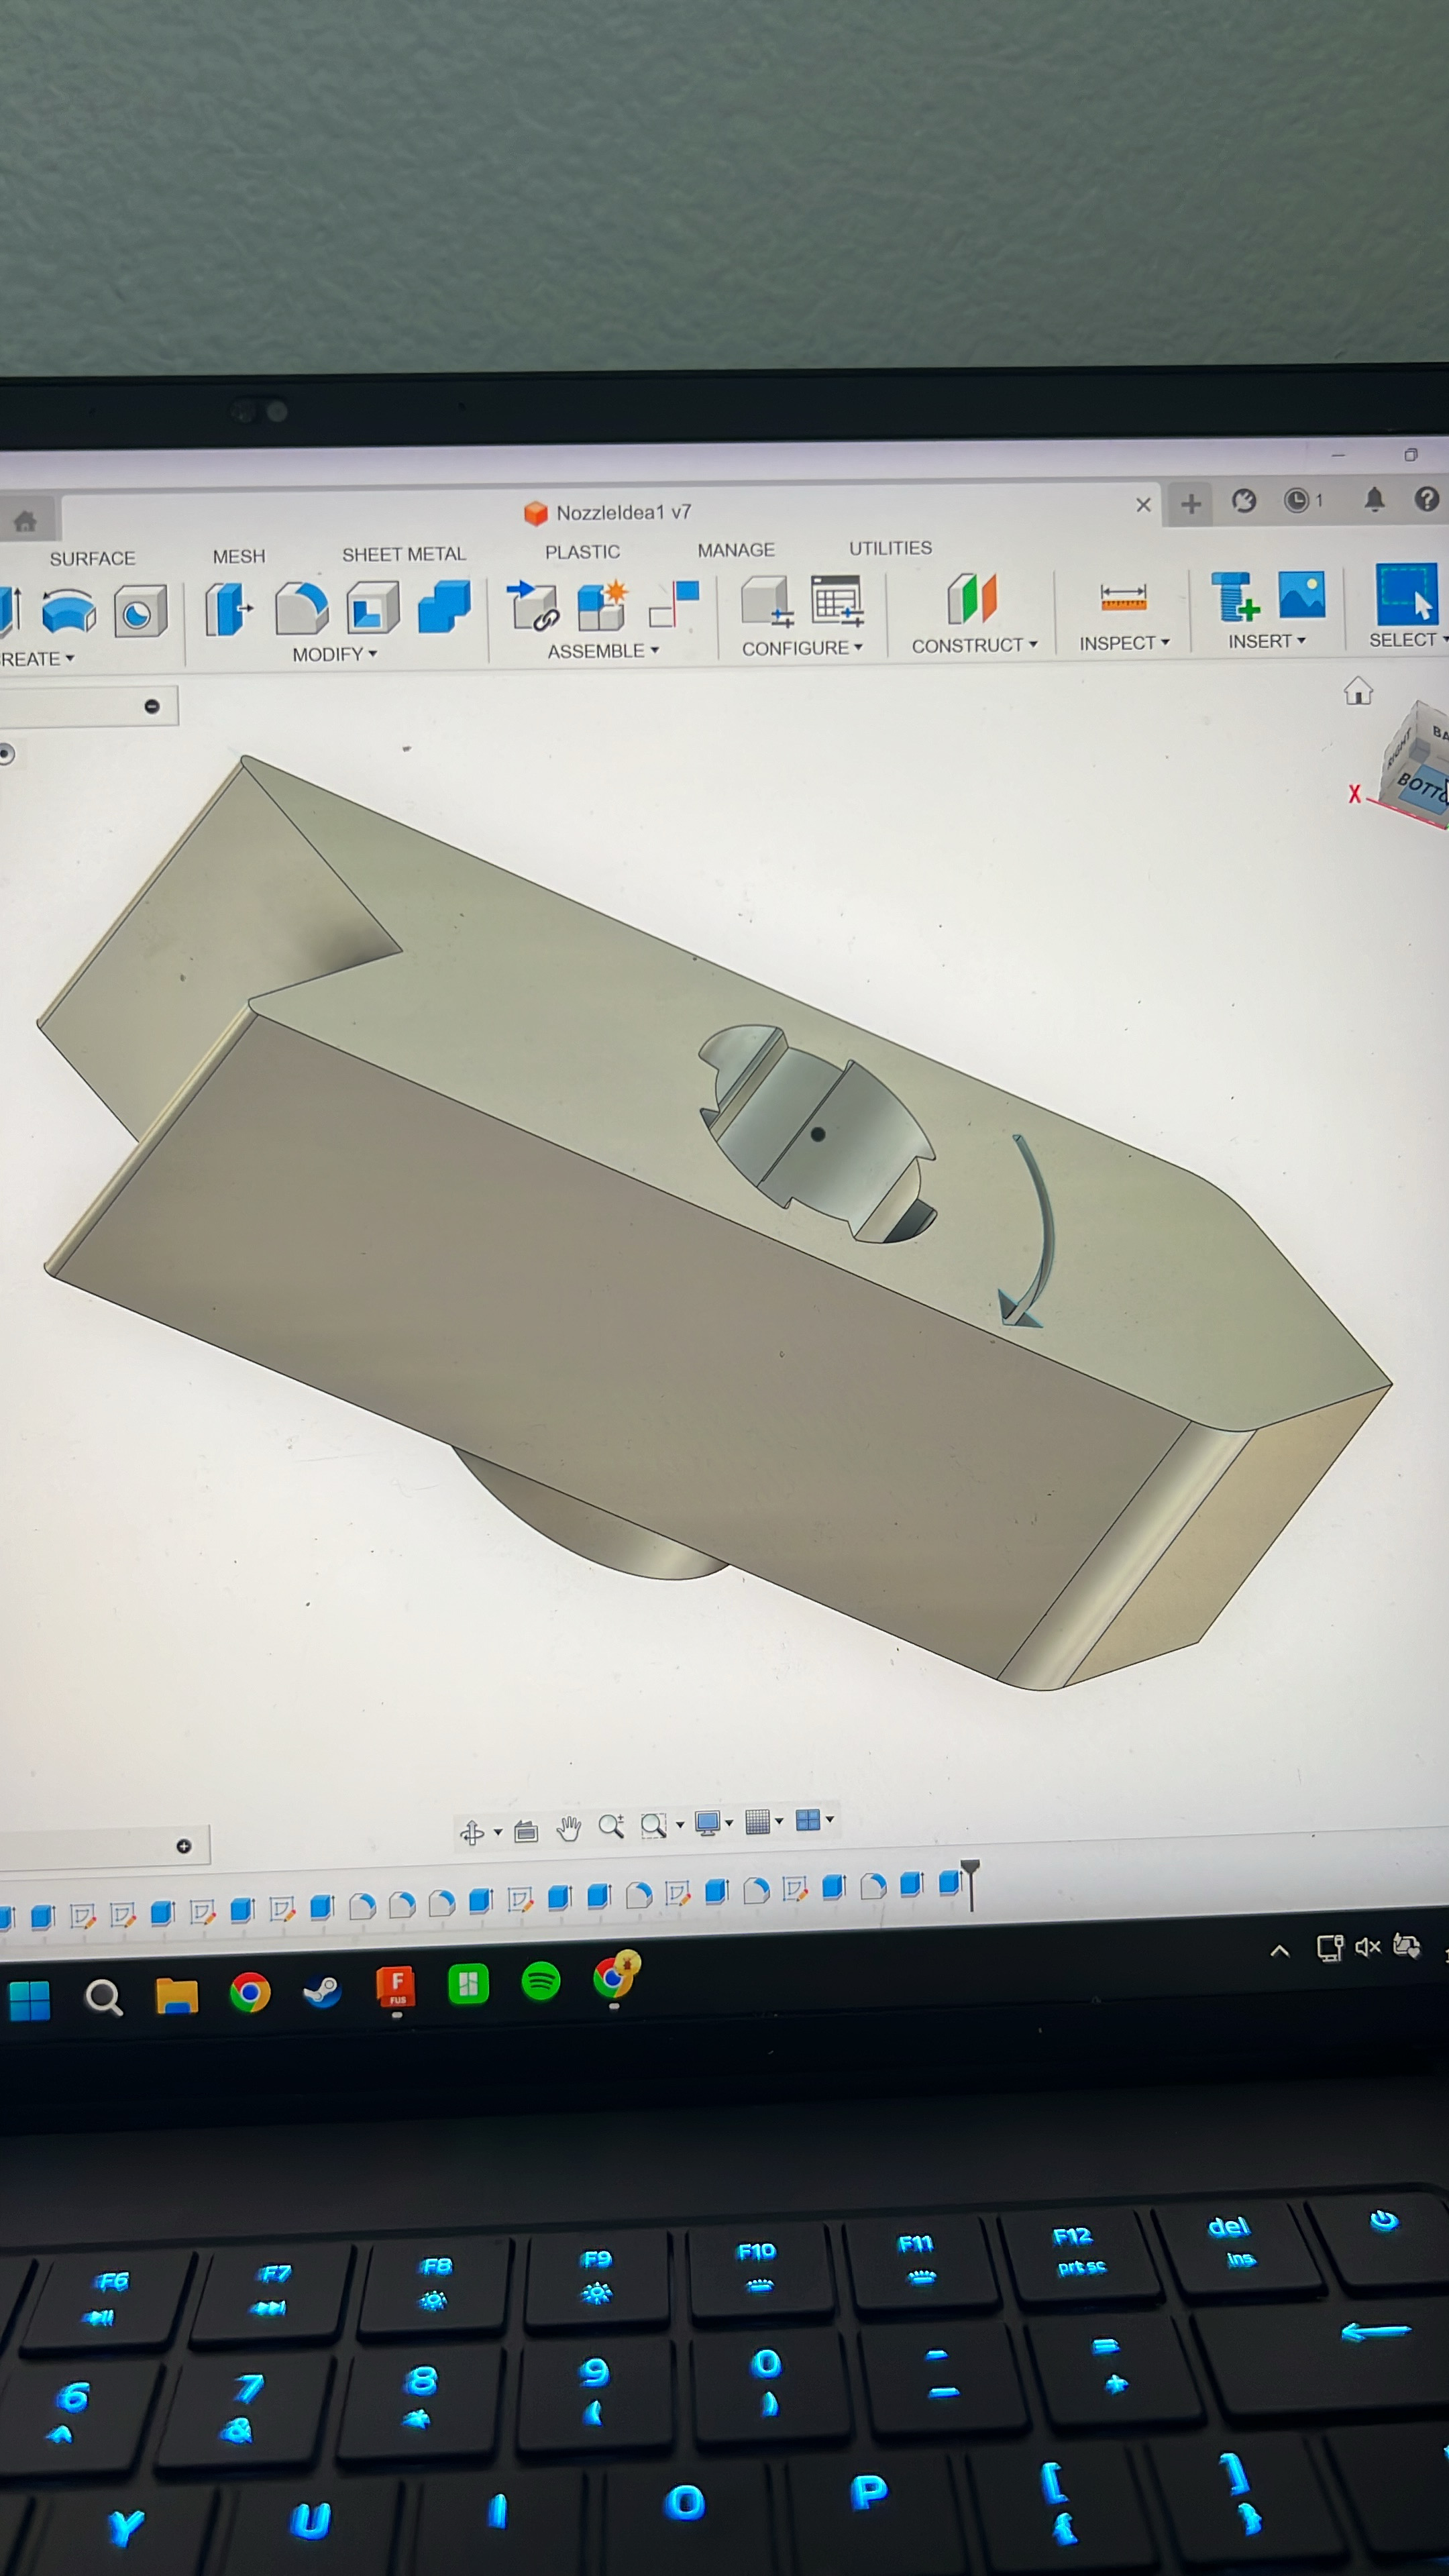The image size is (1449, 2576).
Task: Open a new design tab with plus button
Action: click(1190, 503)
